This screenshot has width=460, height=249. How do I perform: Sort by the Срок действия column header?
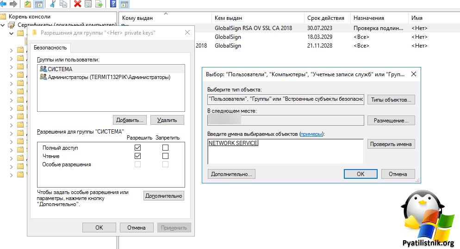pos(325,18)
